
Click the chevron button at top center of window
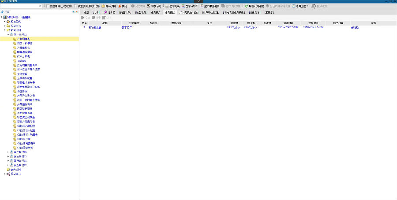[198, 1]
